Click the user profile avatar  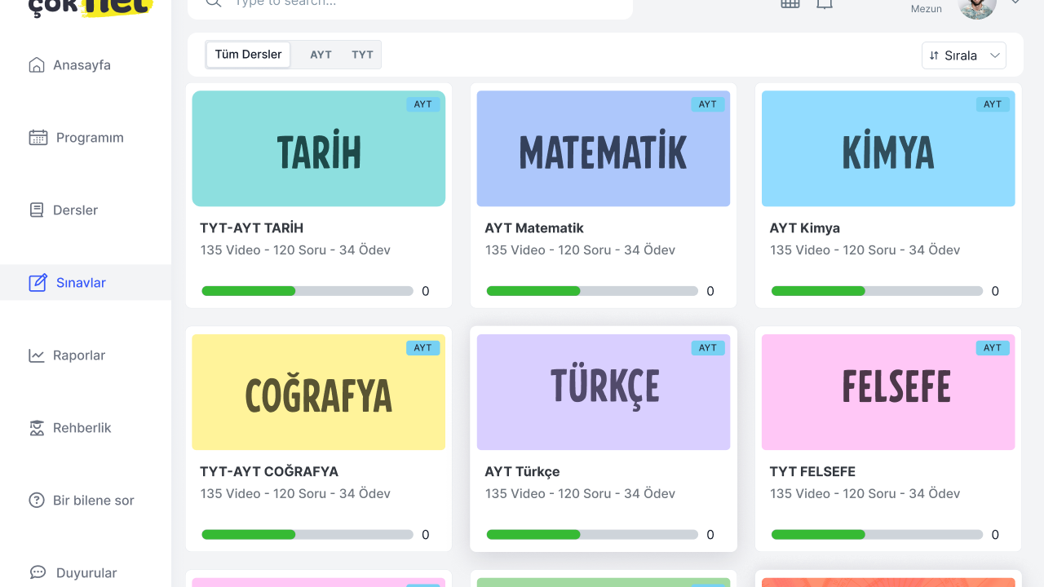pyautogui.click(x=977, y=7)
